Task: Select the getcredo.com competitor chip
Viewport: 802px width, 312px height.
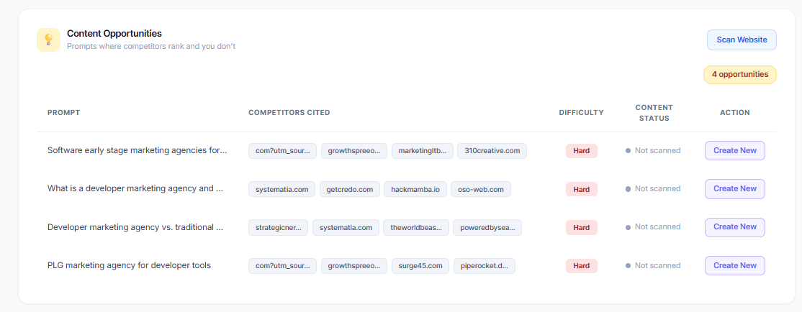Action: coord(350,190)
